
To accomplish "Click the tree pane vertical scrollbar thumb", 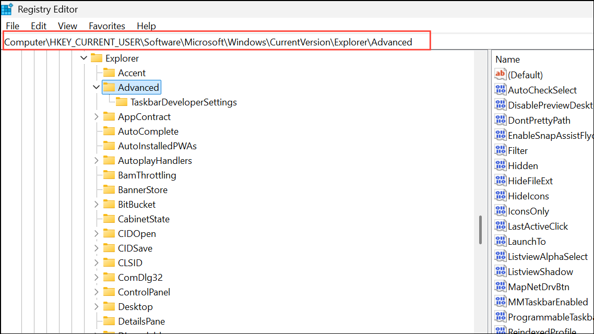I will [480, 230].
